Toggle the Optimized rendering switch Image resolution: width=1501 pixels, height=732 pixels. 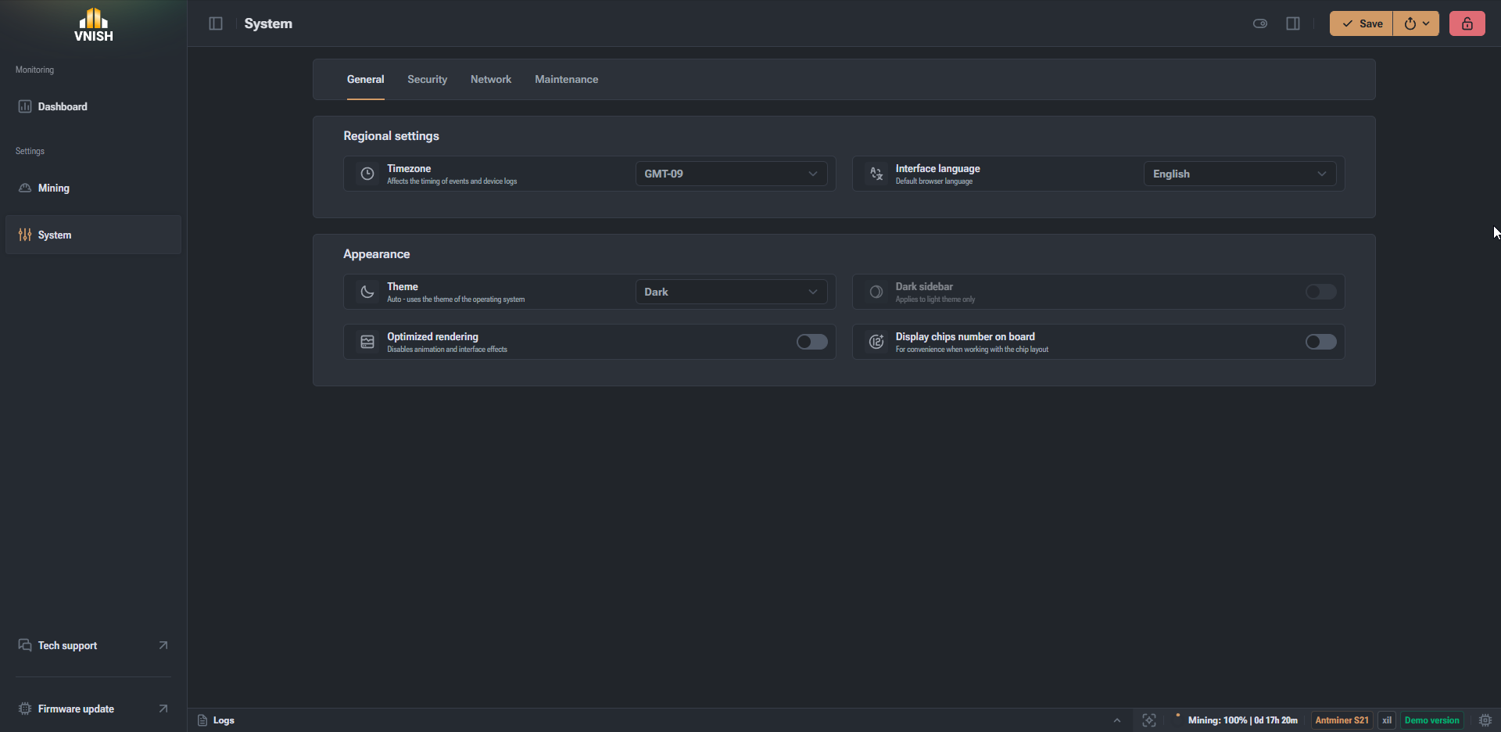[812, 342]
